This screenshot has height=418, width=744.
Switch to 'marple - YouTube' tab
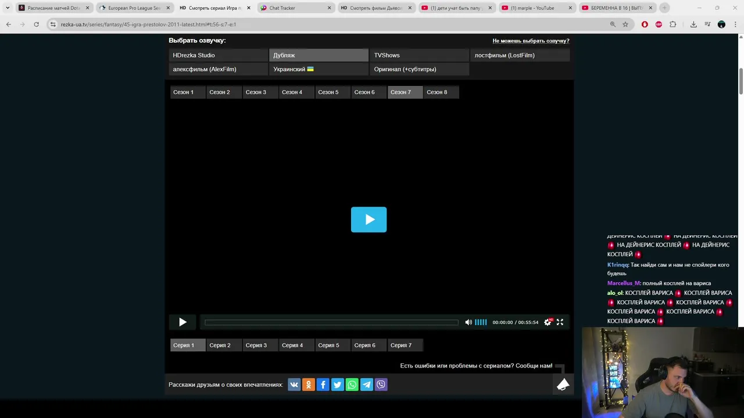[x=536, y=8]
